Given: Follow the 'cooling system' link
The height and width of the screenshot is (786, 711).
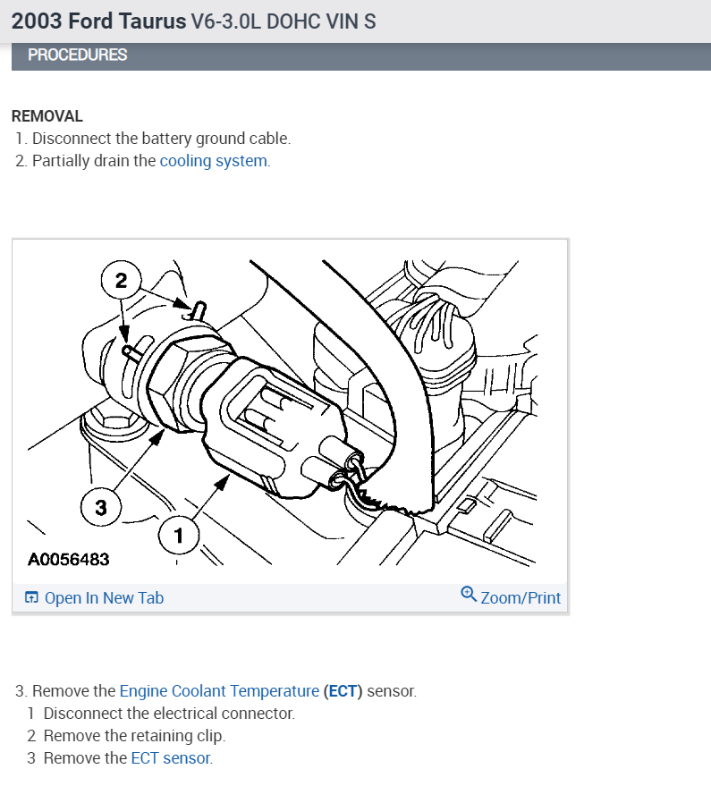Looking at the screenshot, I should click(213, 161).
